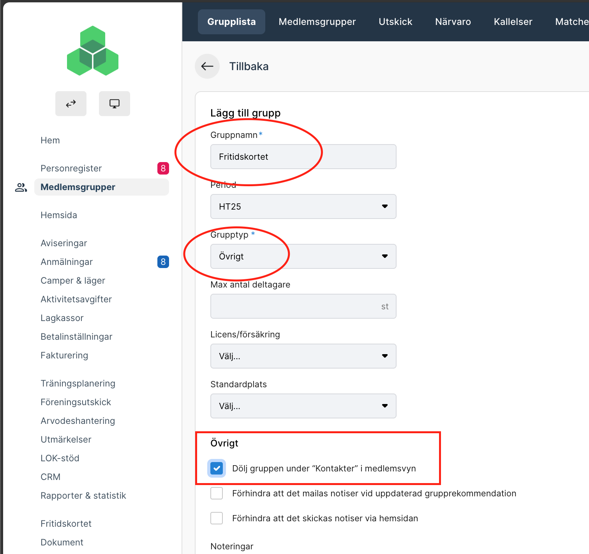Click the blue 8 badge on Anmälningar
The image size is (589, 554).
coord(163,262)
